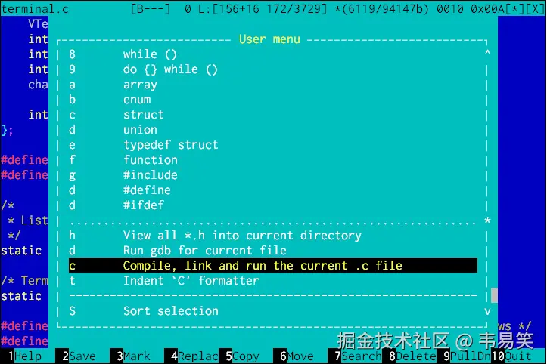Activate the 6Move function key
The width and height of the screenshot is (547, 364).
click(297, 356)
